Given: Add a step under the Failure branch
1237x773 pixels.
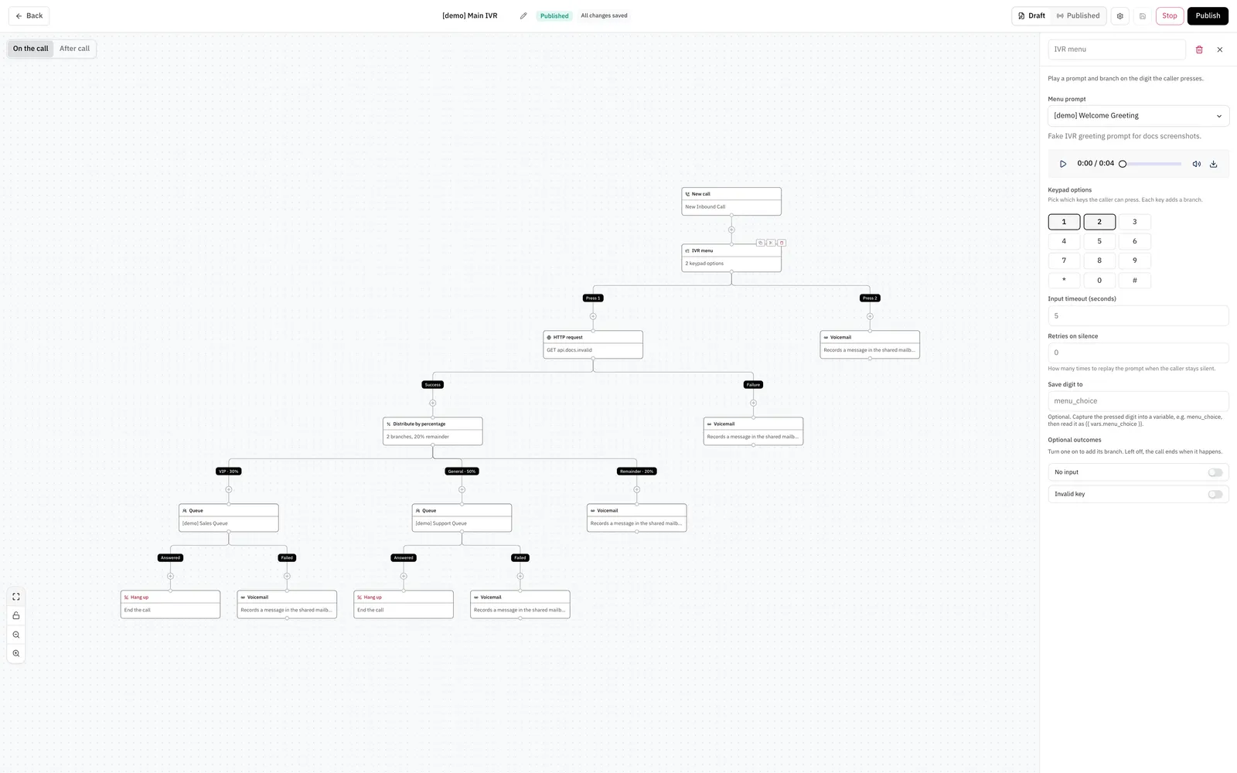Looking at the screenshot, I should coord(753,403).
